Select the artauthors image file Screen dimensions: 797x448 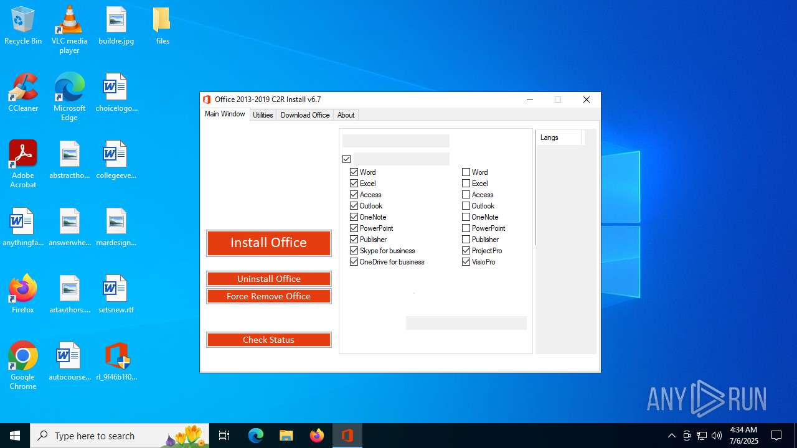pyautogui.click(x=69, y=294)
